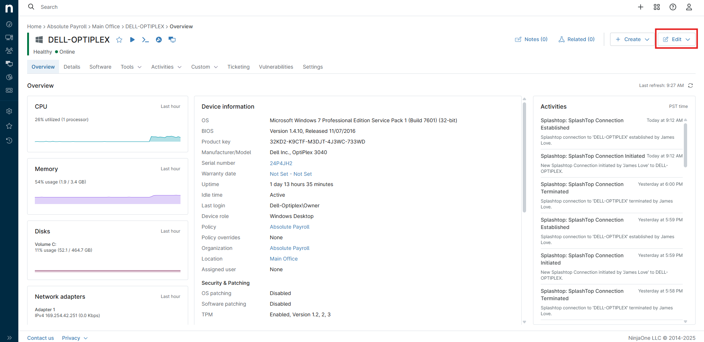Open the remote terminal command-line icon
The width and height of the screenshot is (704, 342).
(145, 40)
